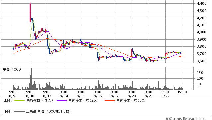Click the 8/10 date label on the axis
Image resolution: width=212 pixels, height=120 pixels.
pos(30,96)
